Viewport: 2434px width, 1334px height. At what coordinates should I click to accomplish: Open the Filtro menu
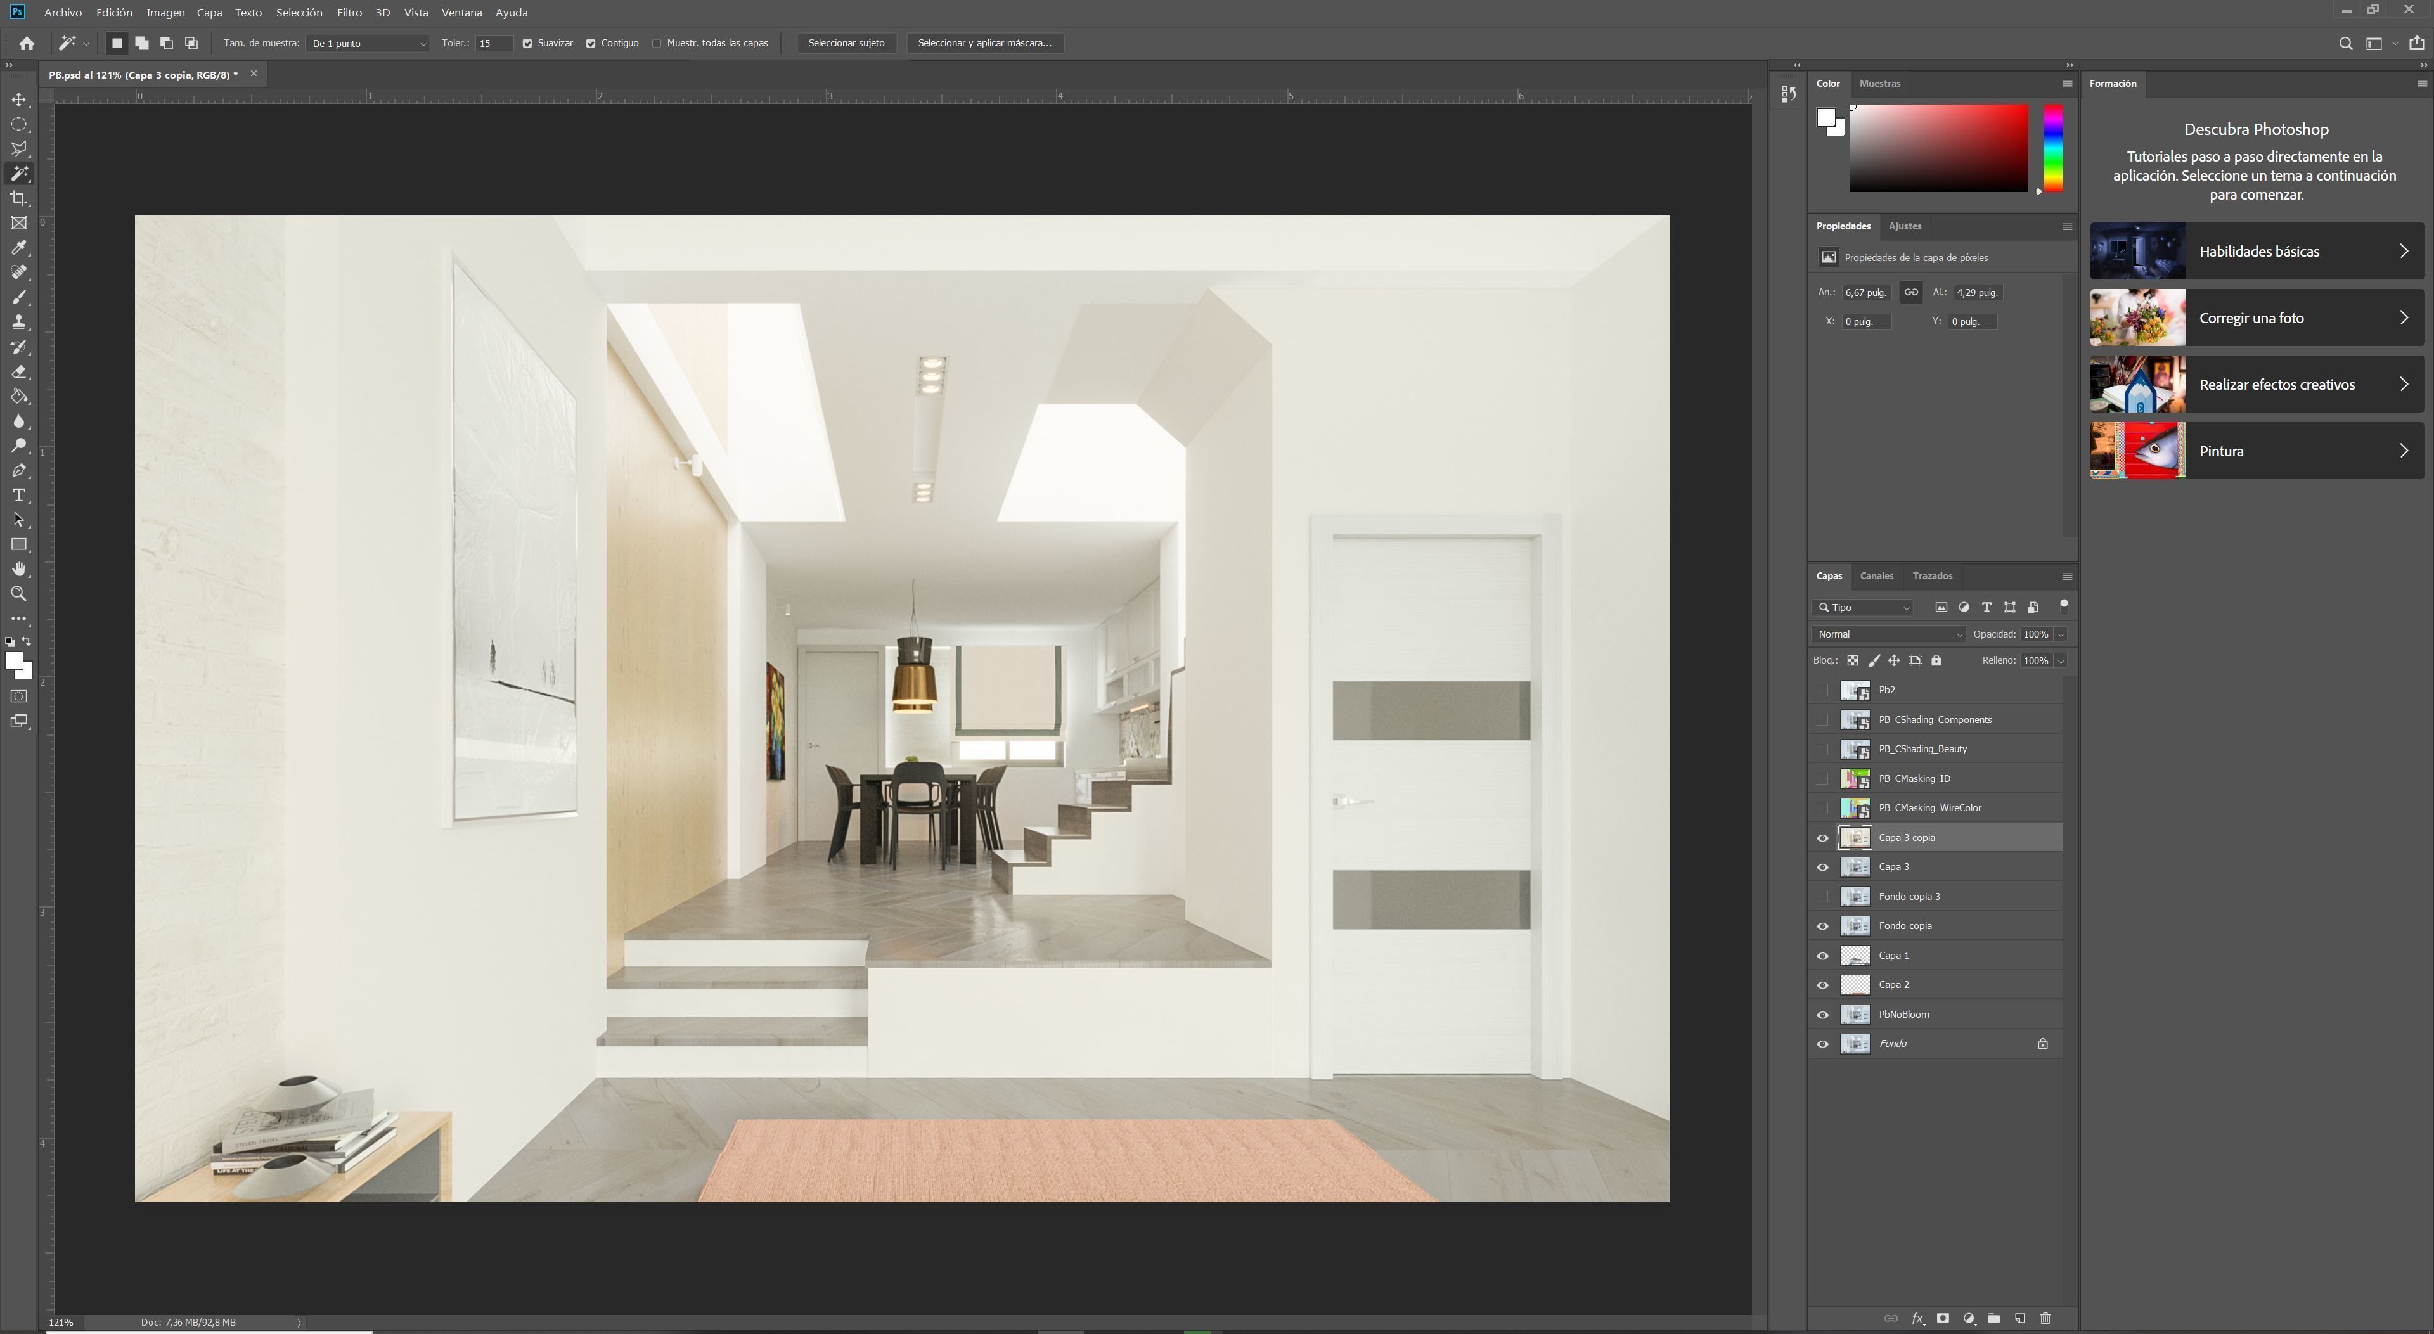[x=349, y=12]
